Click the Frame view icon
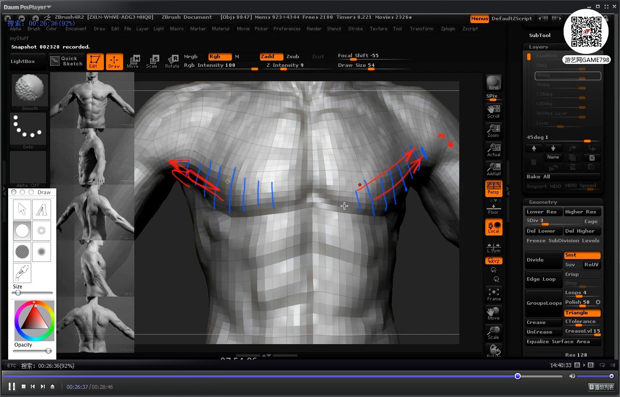The height and width of the screenshot is (397, 620). [x=493, y=294]
